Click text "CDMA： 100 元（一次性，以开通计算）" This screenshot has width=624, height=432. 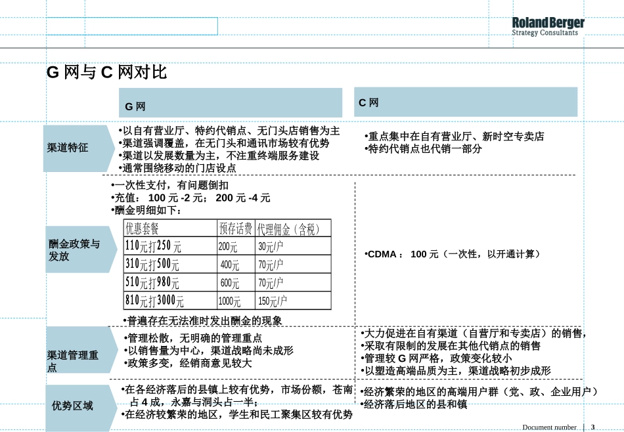click(x=454, y=254)
